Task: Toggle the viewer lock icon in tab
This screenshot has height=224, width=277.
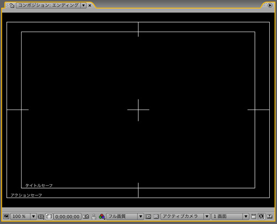Action: (12, 6)
